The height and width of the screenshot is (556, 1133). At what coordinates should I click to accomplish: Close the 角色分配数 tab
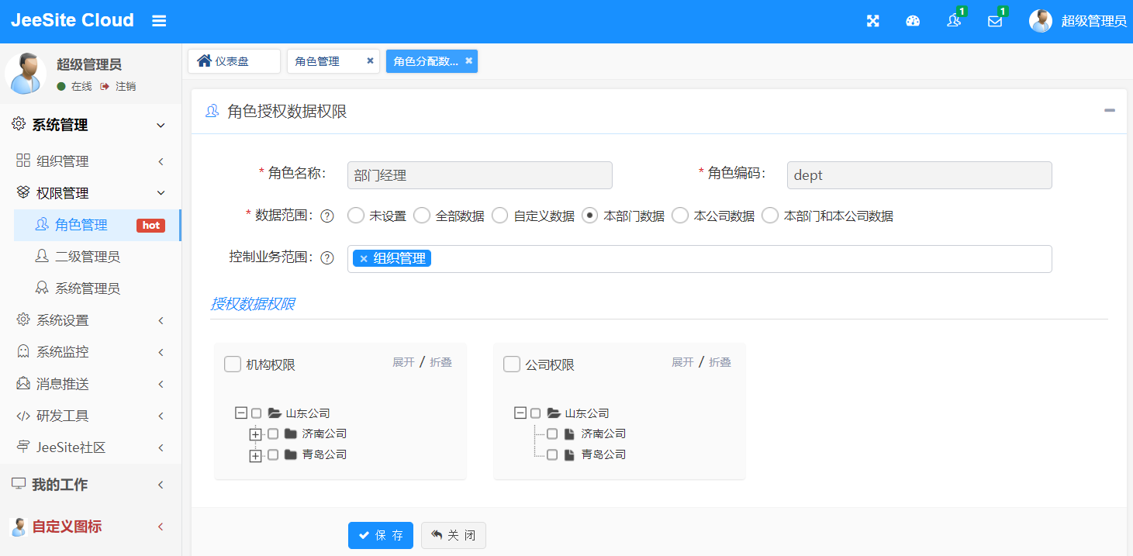[x=468, y=60]
